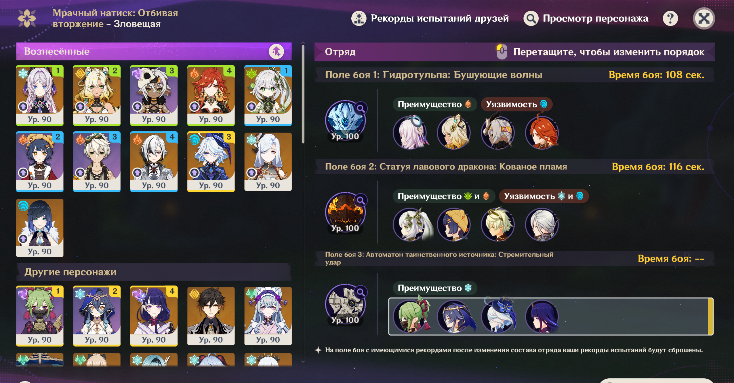Screen dimensions: 734x383
Task: Click the 'Рекорды испытаний друзей' text button
Action: point(440,18)
